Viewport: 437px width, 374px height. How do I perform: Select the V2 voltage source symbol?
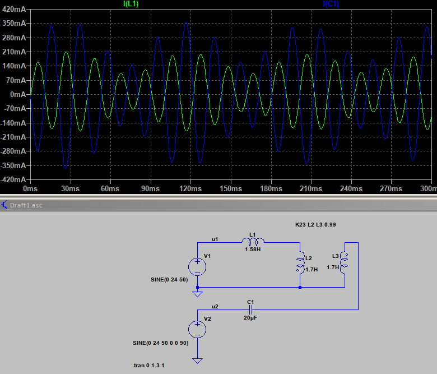tap(197, 327)
